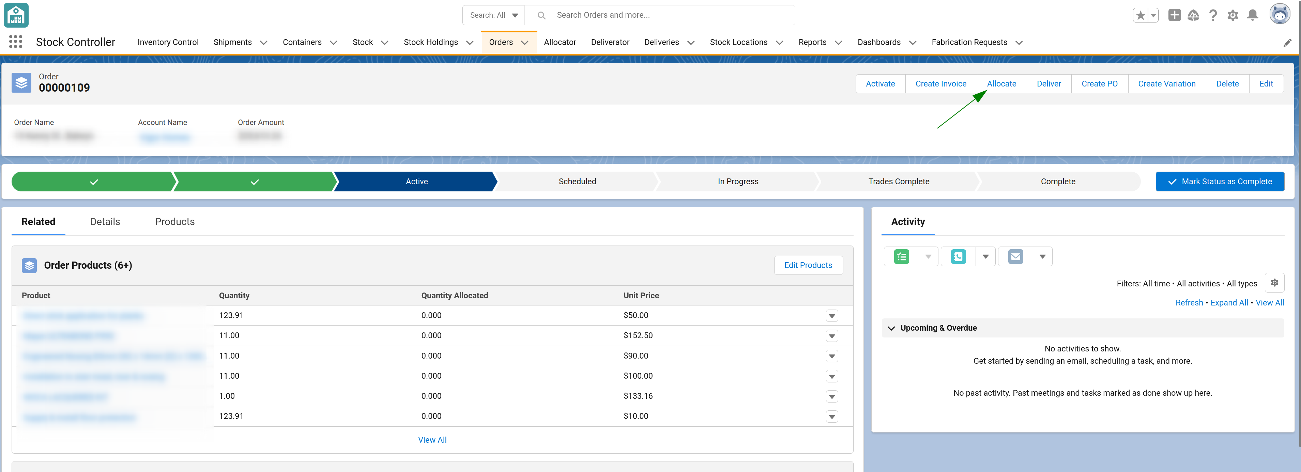
Task: Click the Create Variation button
Action: [1167, 84]
